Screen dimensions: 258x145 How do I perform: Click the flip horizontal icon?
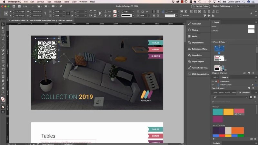(x=91, y=15)
